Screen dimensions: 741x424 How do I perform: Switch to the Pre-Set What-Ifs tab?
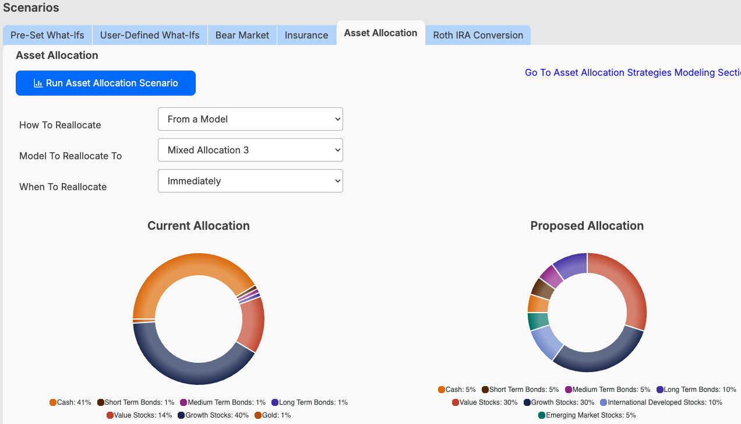tap(47, 35)
